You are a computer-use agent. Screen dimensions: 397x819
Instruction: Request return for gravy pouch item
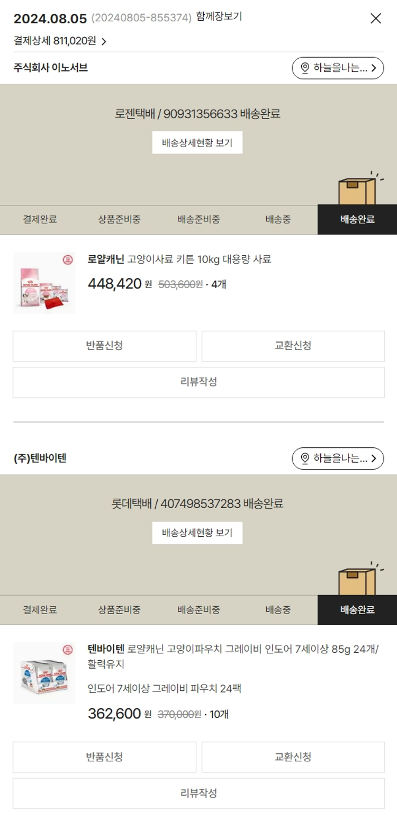pyautogui.click(x=104, y=757)
